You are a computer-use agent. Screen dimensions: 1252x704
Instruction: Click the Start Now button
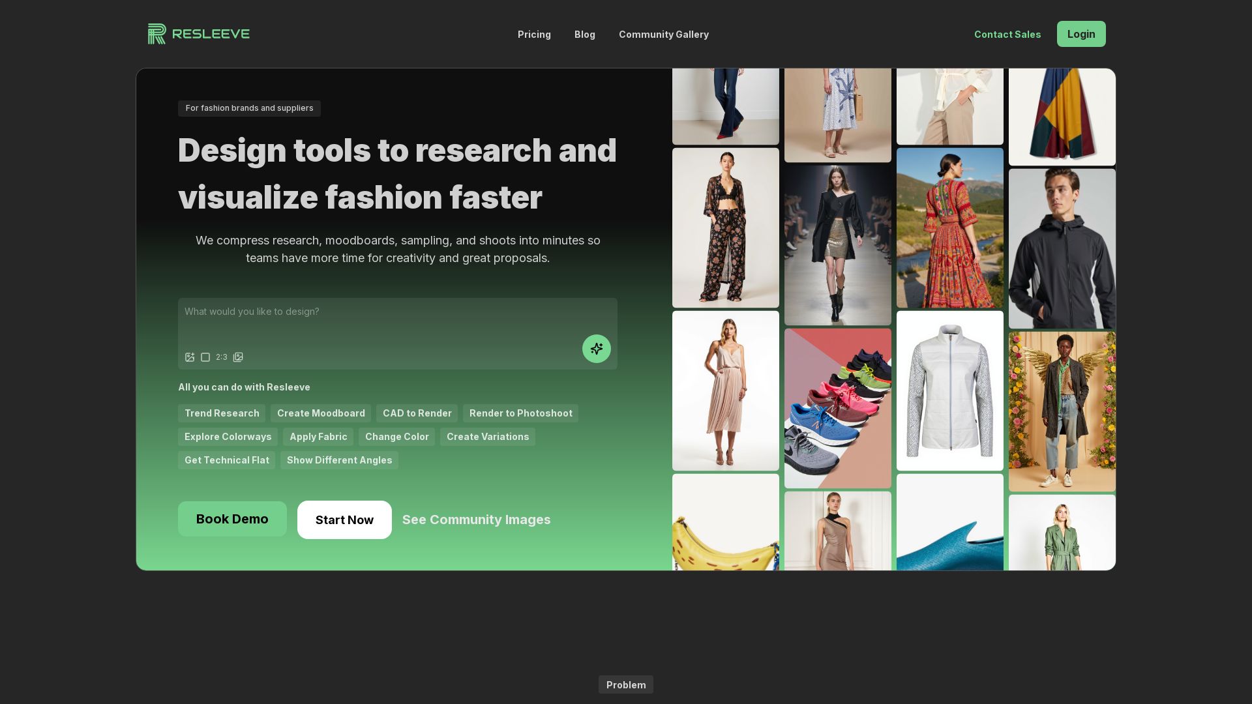point(344,520)
